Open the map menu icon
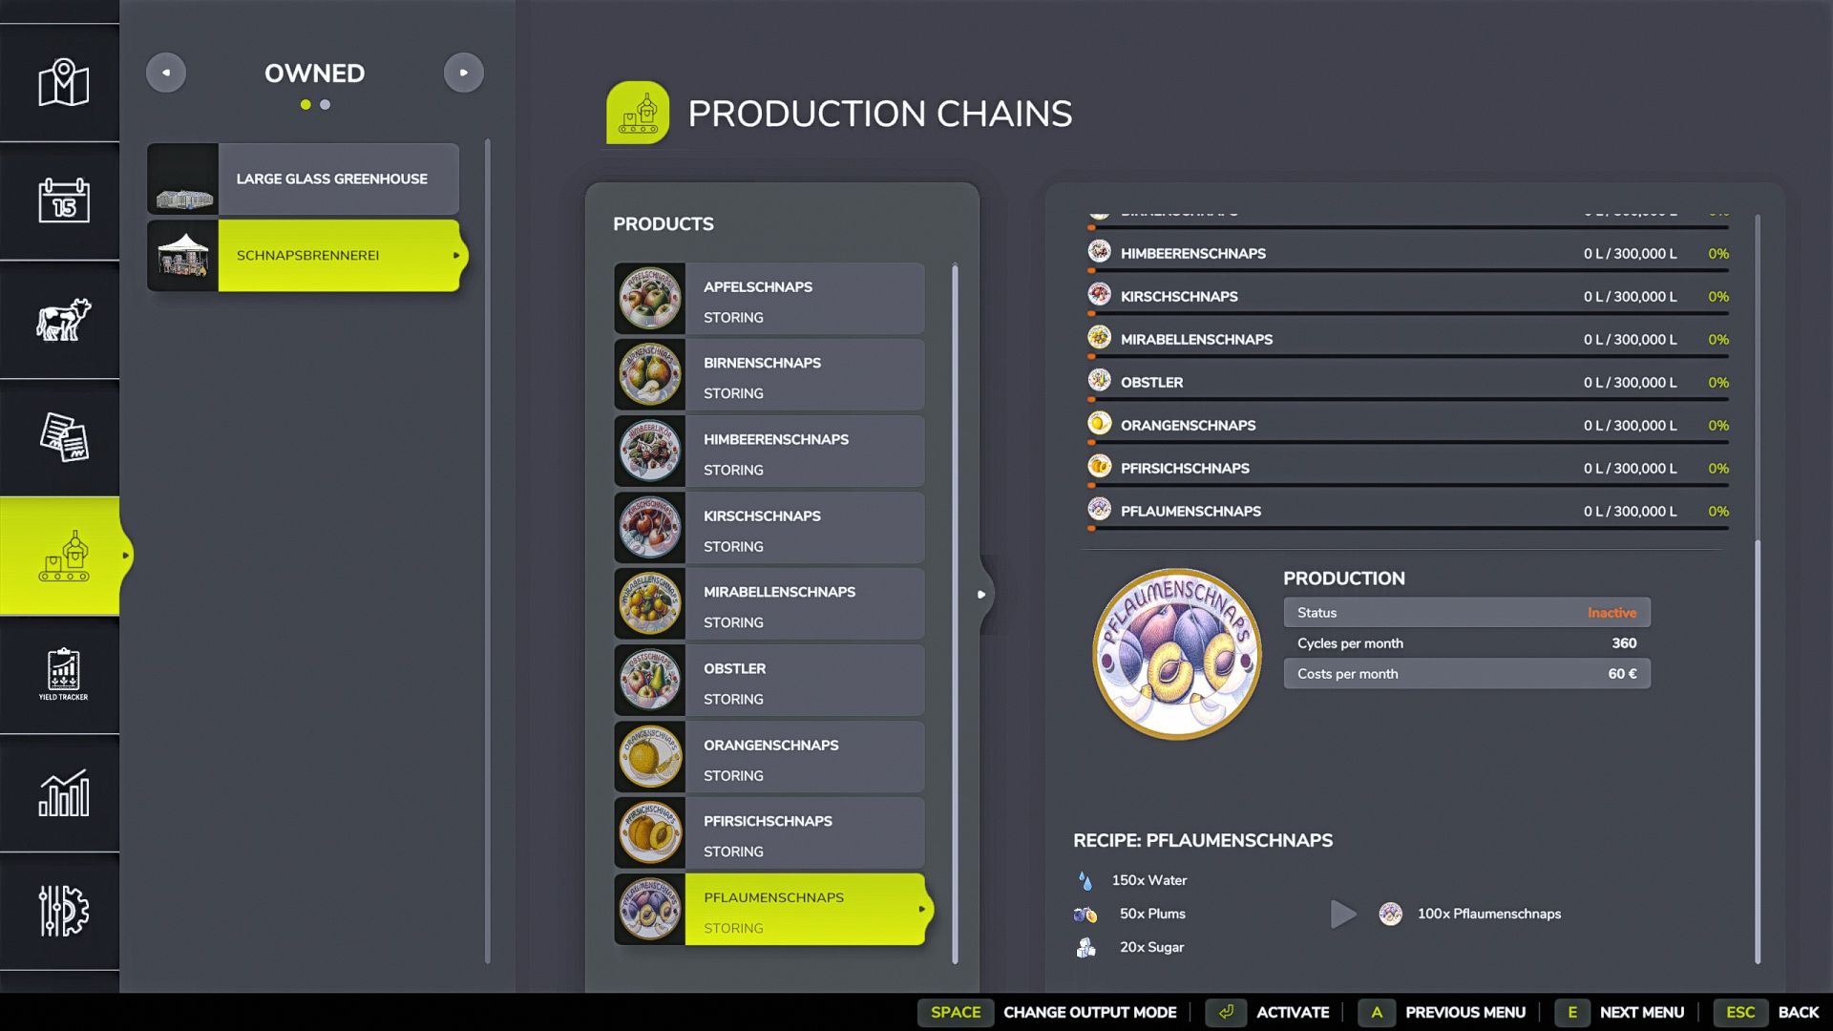This screenshot has height=1031, width=1833. click(x=63, y=83)
